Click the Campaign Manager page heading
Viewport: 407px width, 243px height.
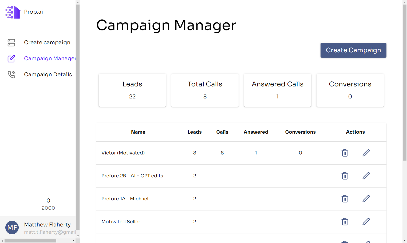166,25
